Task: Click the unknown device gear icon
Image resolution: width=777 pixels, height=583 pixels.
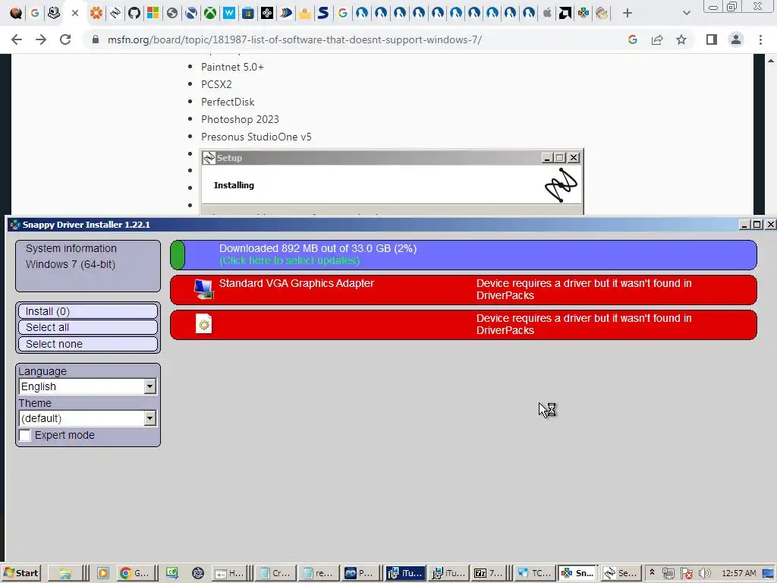Action: coord(203,324)
